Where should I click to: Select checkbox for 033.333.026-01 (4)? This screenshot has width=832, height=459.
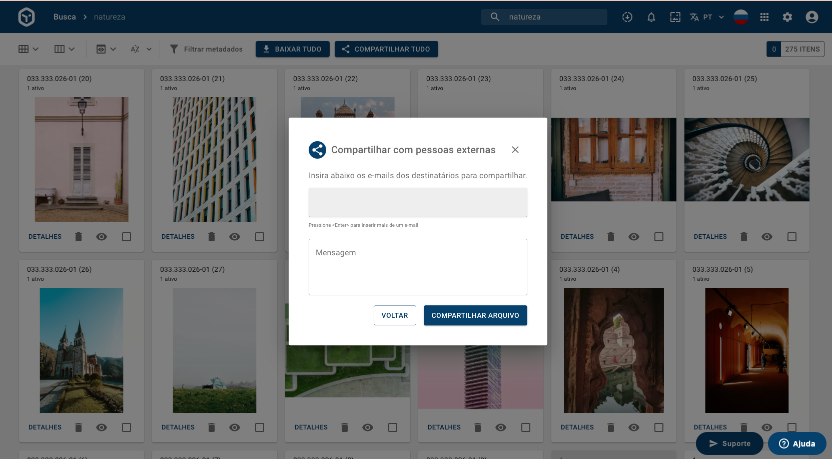(x=659, y=427)
